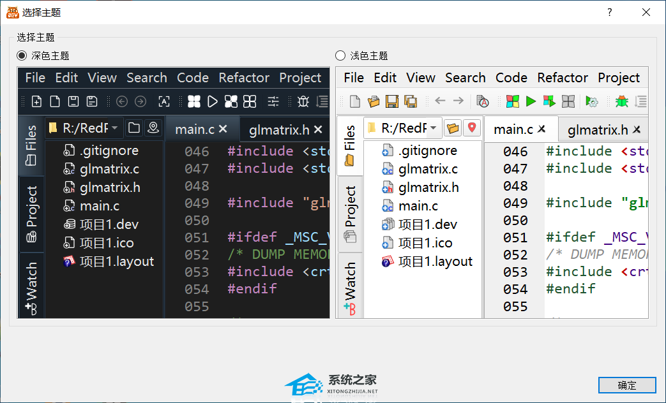Click blank document icon in dark theme preview
Viewport: 666px width, 403px height.
coord(55,101)
